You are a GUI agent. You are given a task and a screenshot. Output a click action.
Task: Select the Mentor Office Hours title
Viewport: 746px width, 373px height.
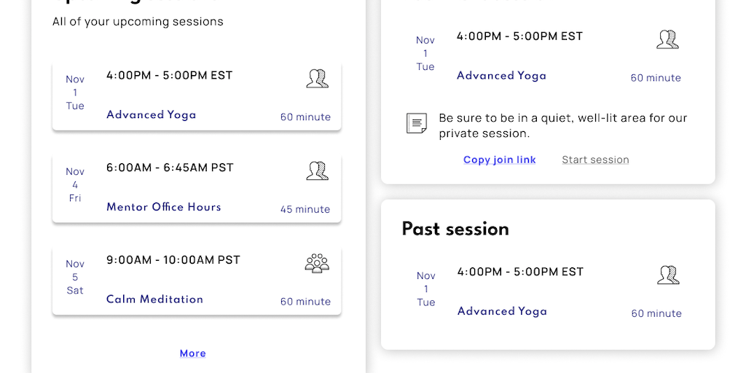[164, 207]
